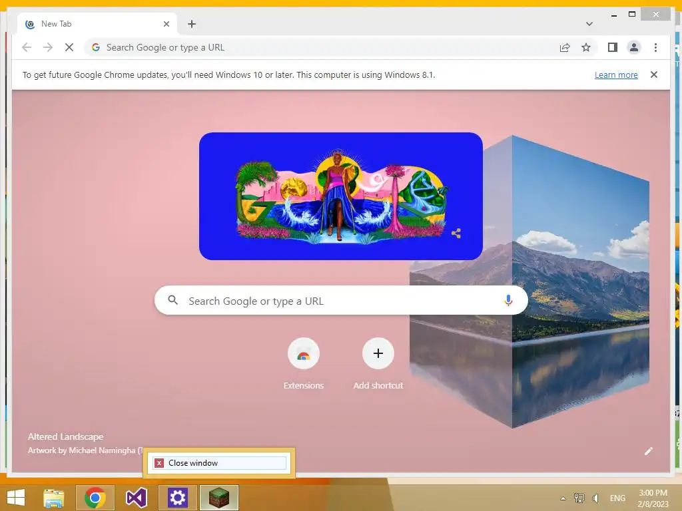Image resolution: width=682 pixels, height=511 pixels.
Task: Click the Chrome taskbar icon
Action: 95,498
